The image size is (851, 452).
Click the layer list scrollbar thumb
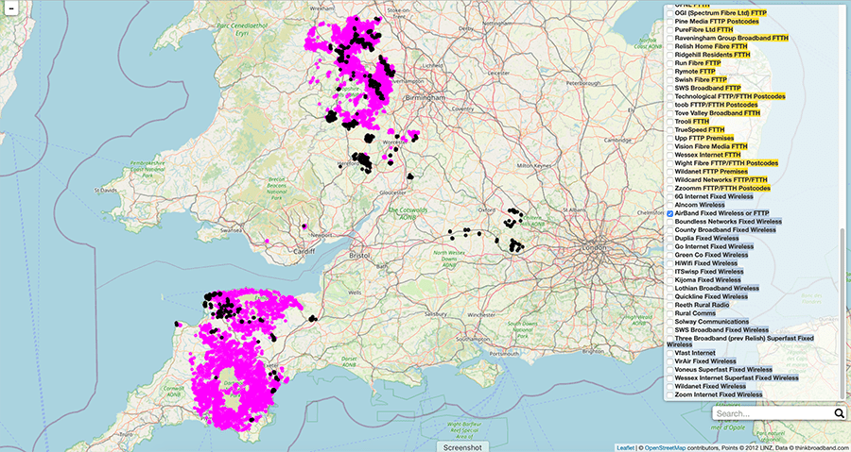(842, 314)
